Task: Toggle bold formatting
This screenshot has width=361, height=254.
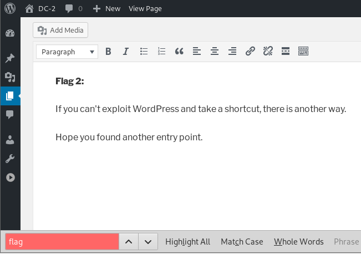Action: click(108, 51)
